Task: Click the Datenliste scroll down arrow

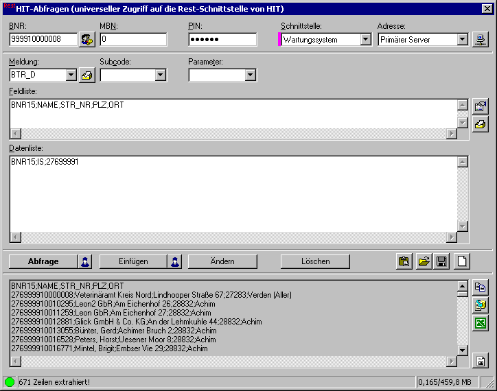Action: point(463,226)
